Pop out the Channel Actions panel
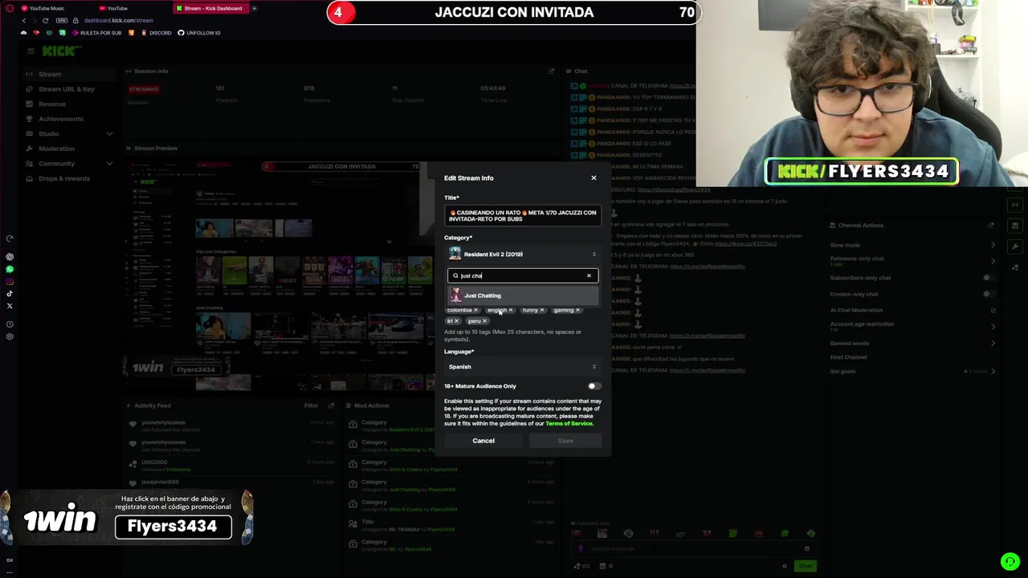The image size is (1028, 578). point(991,226)
